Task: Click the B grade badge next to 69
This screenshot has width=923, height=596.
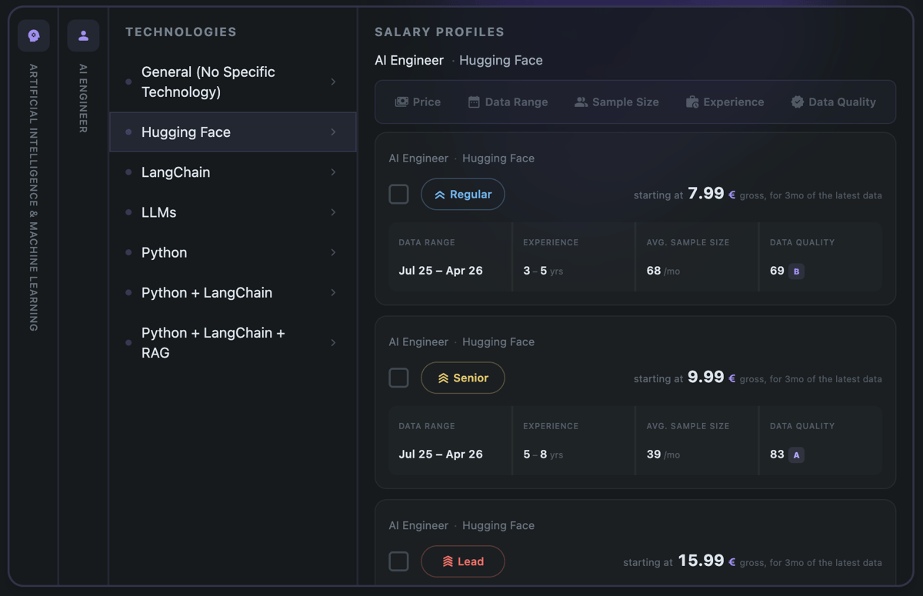Action: pyautogui.click(x=797, y=271)
